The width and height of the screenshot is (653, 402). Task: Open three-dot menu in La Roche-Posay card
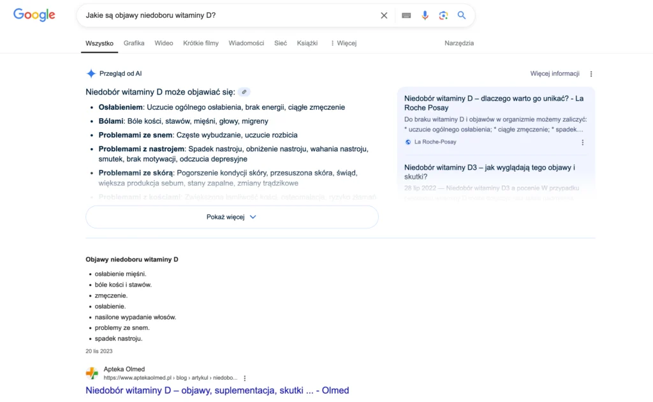[583, 142]
